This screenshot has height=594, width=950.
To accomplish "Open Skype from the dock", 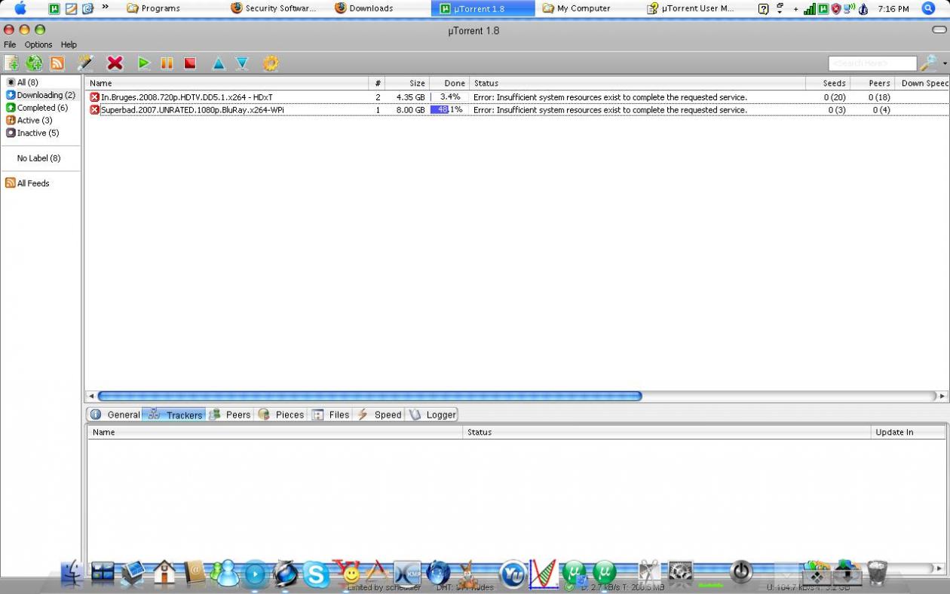I will coord(316,574).
